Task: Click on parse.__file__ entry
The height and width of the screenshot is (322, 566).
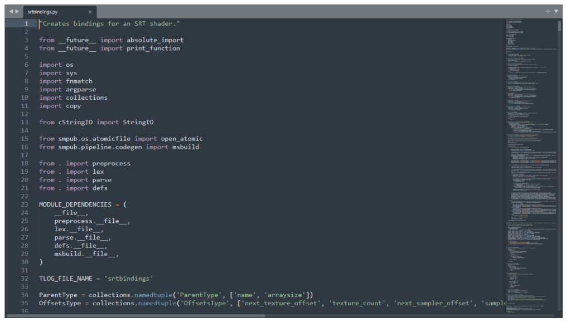Action: tap(83, 238)
